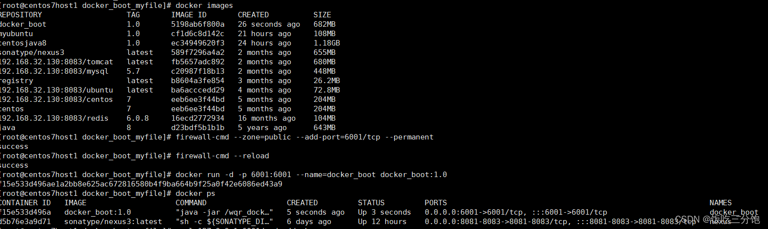Select repository name docker_boot in images list
This screenshot has height=229, width=768.
coord(23,24)
